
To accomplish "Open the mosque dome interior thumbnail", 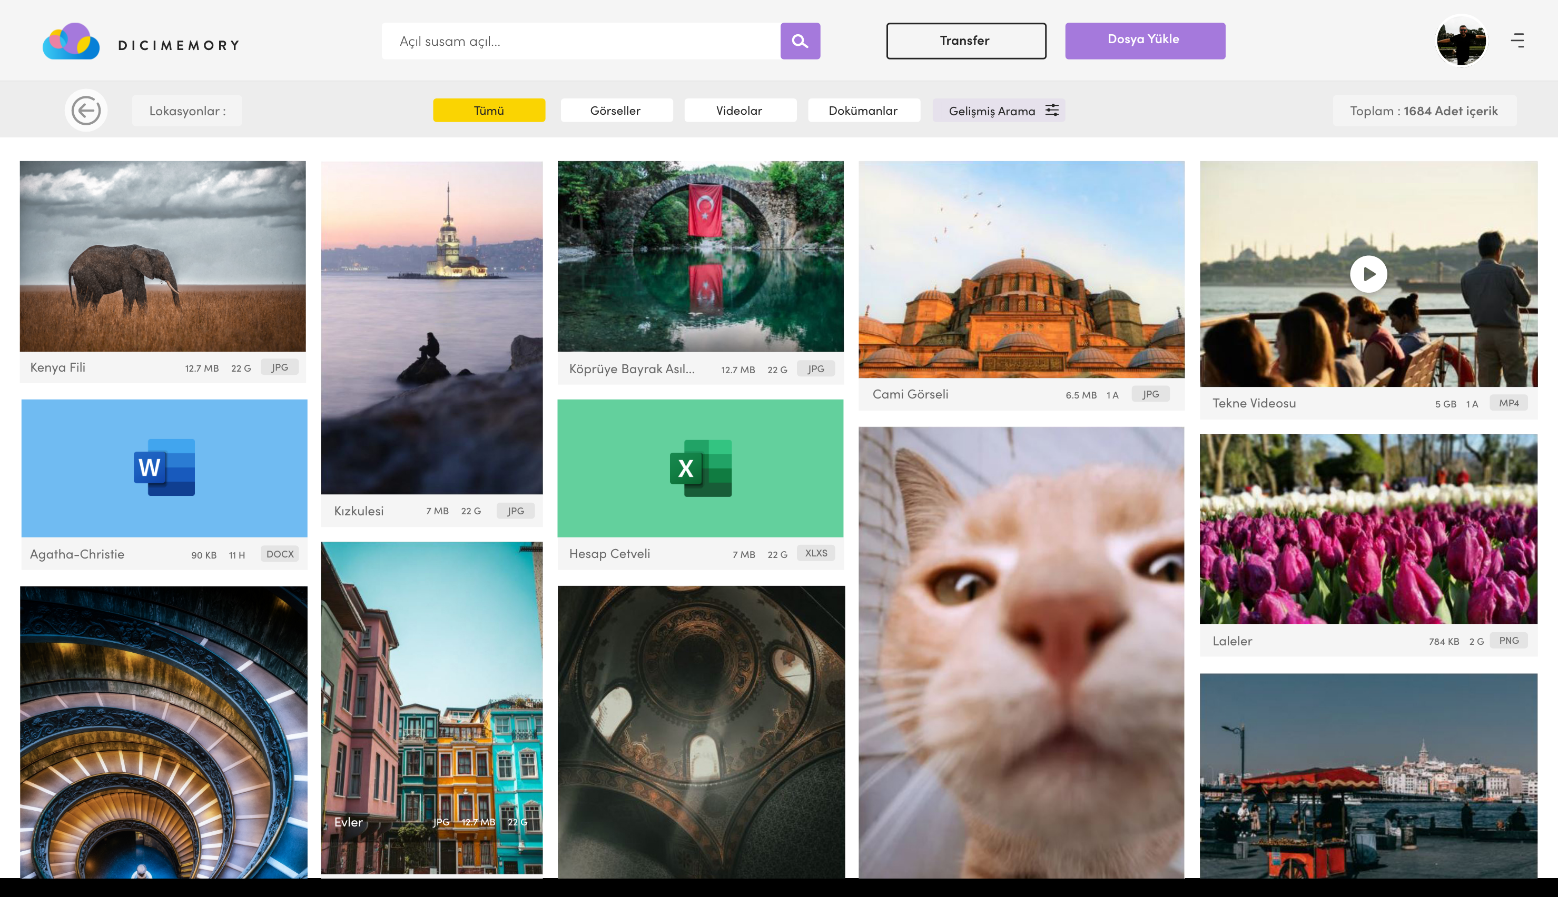I will pos(702,732).
